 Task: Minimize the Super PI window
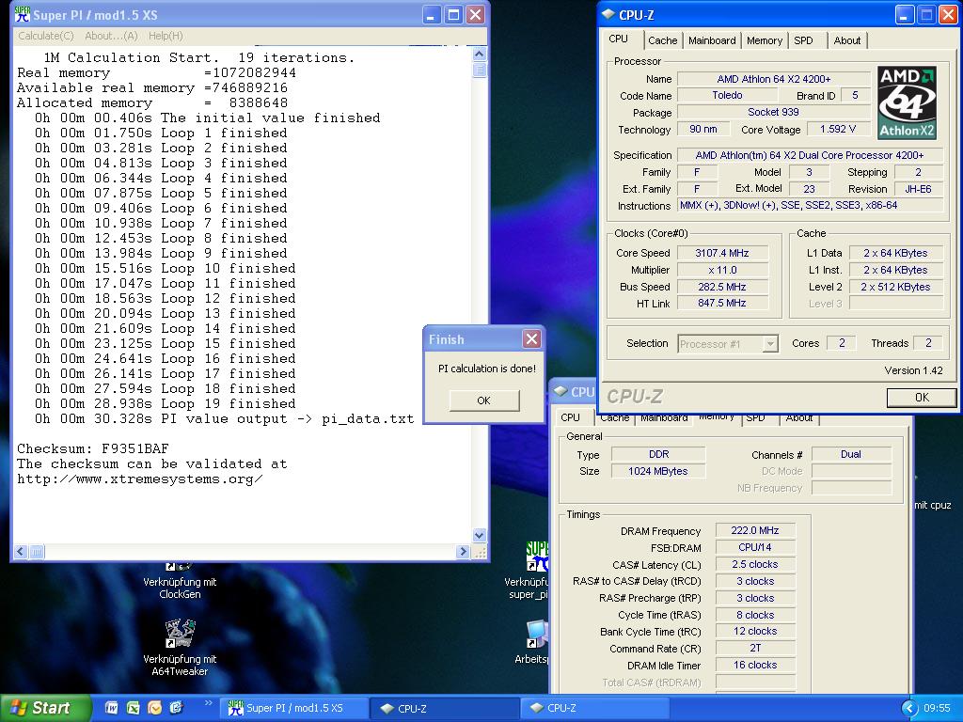431,15
